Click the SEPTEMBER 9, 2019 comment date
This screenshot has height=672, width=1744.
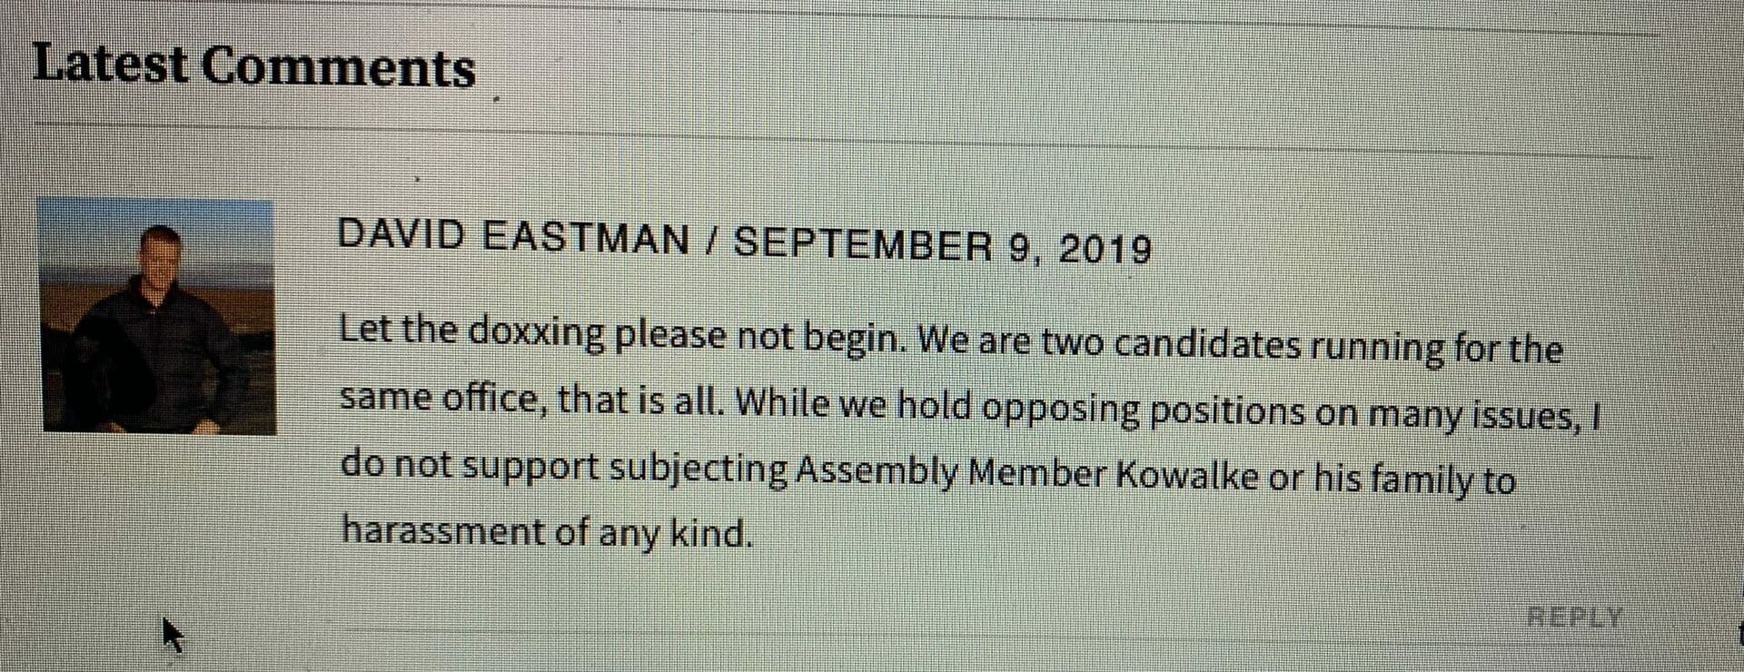point(943,245)
